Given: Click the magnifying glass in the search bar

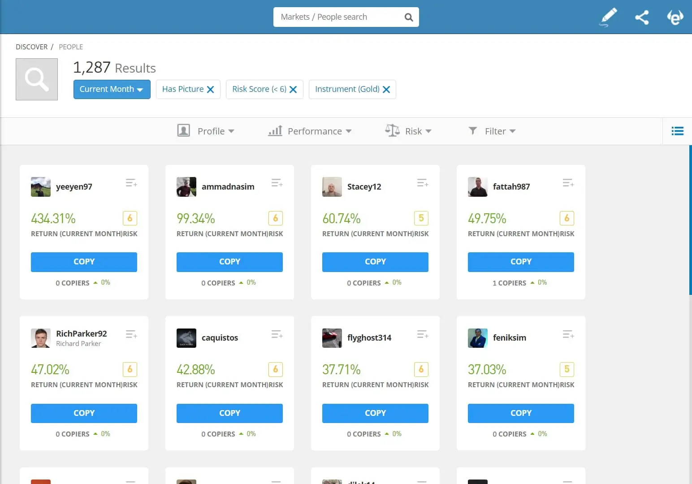Looking at the screenshot, I should pyautogui.click(x=408, y=17).
